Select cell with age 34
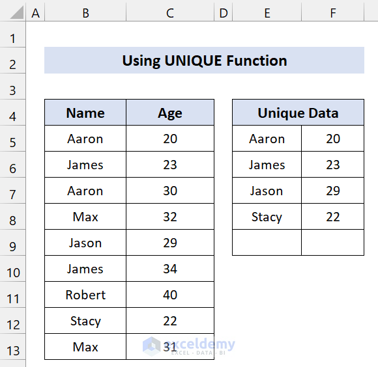This screenshot has height=367, width=378. point(170,269)
